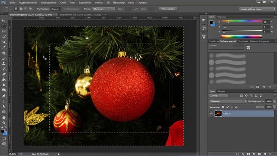Switch to the Образцы swatches tab
Viewport: 277px width, 156px height.
pyautogui.click(x=222, y=17)
